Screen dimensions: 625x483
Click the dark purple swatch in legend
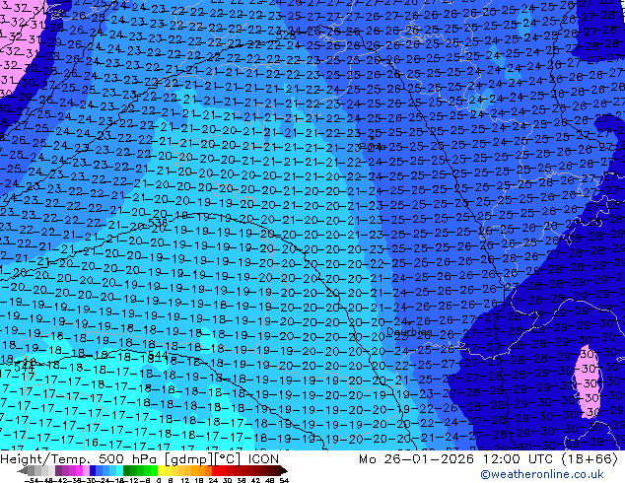click(x=58, y=470)
